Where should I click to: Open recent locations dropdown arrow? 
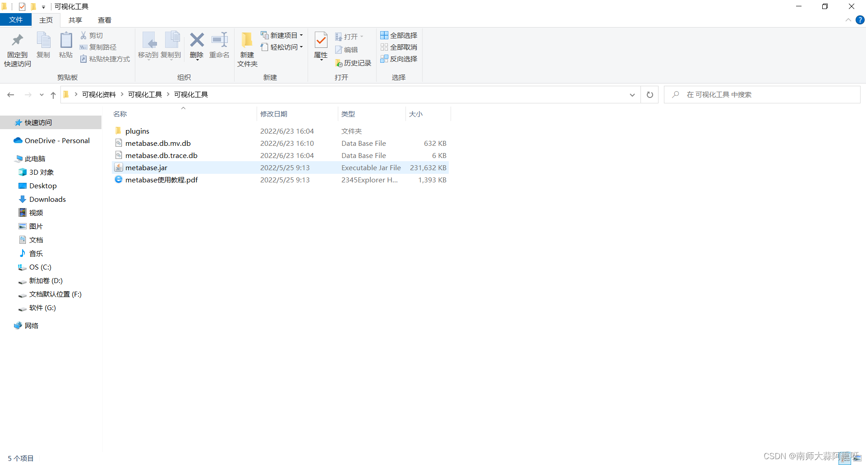click(x=41, y=95)
